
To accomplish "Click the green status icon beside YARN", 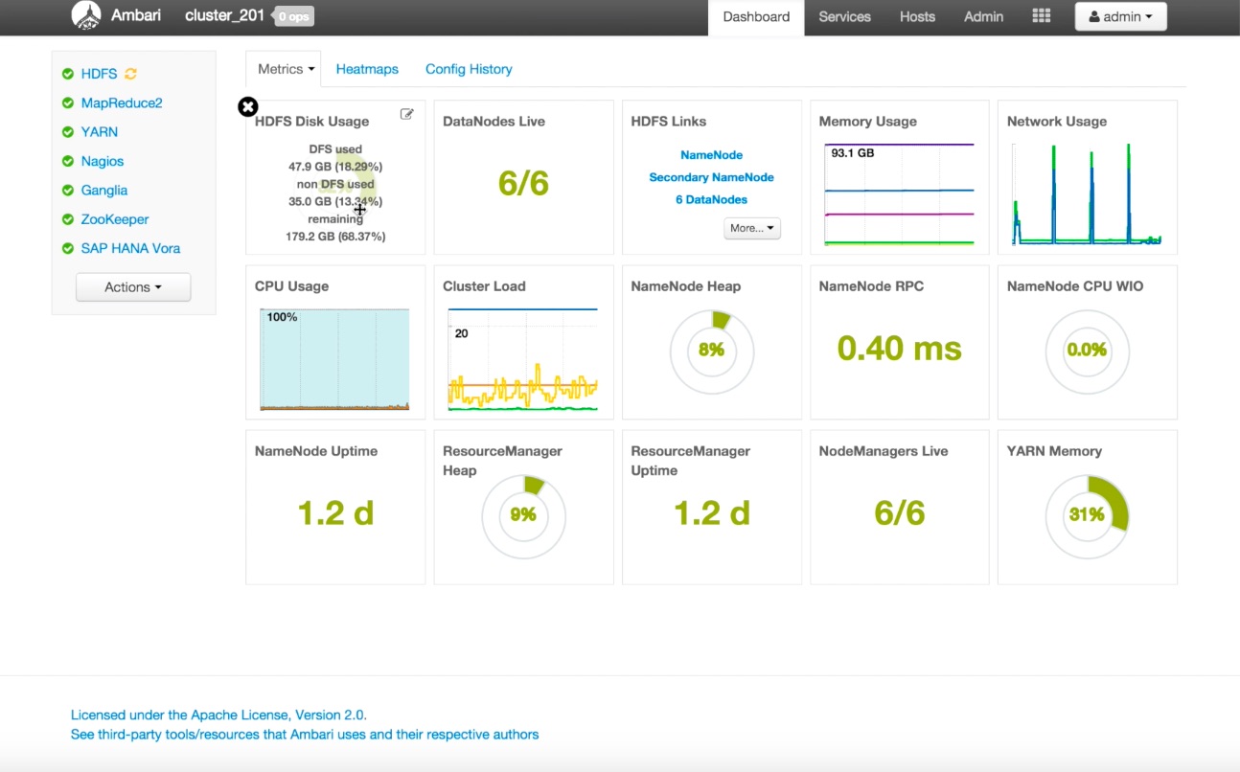I will point(68,132).
